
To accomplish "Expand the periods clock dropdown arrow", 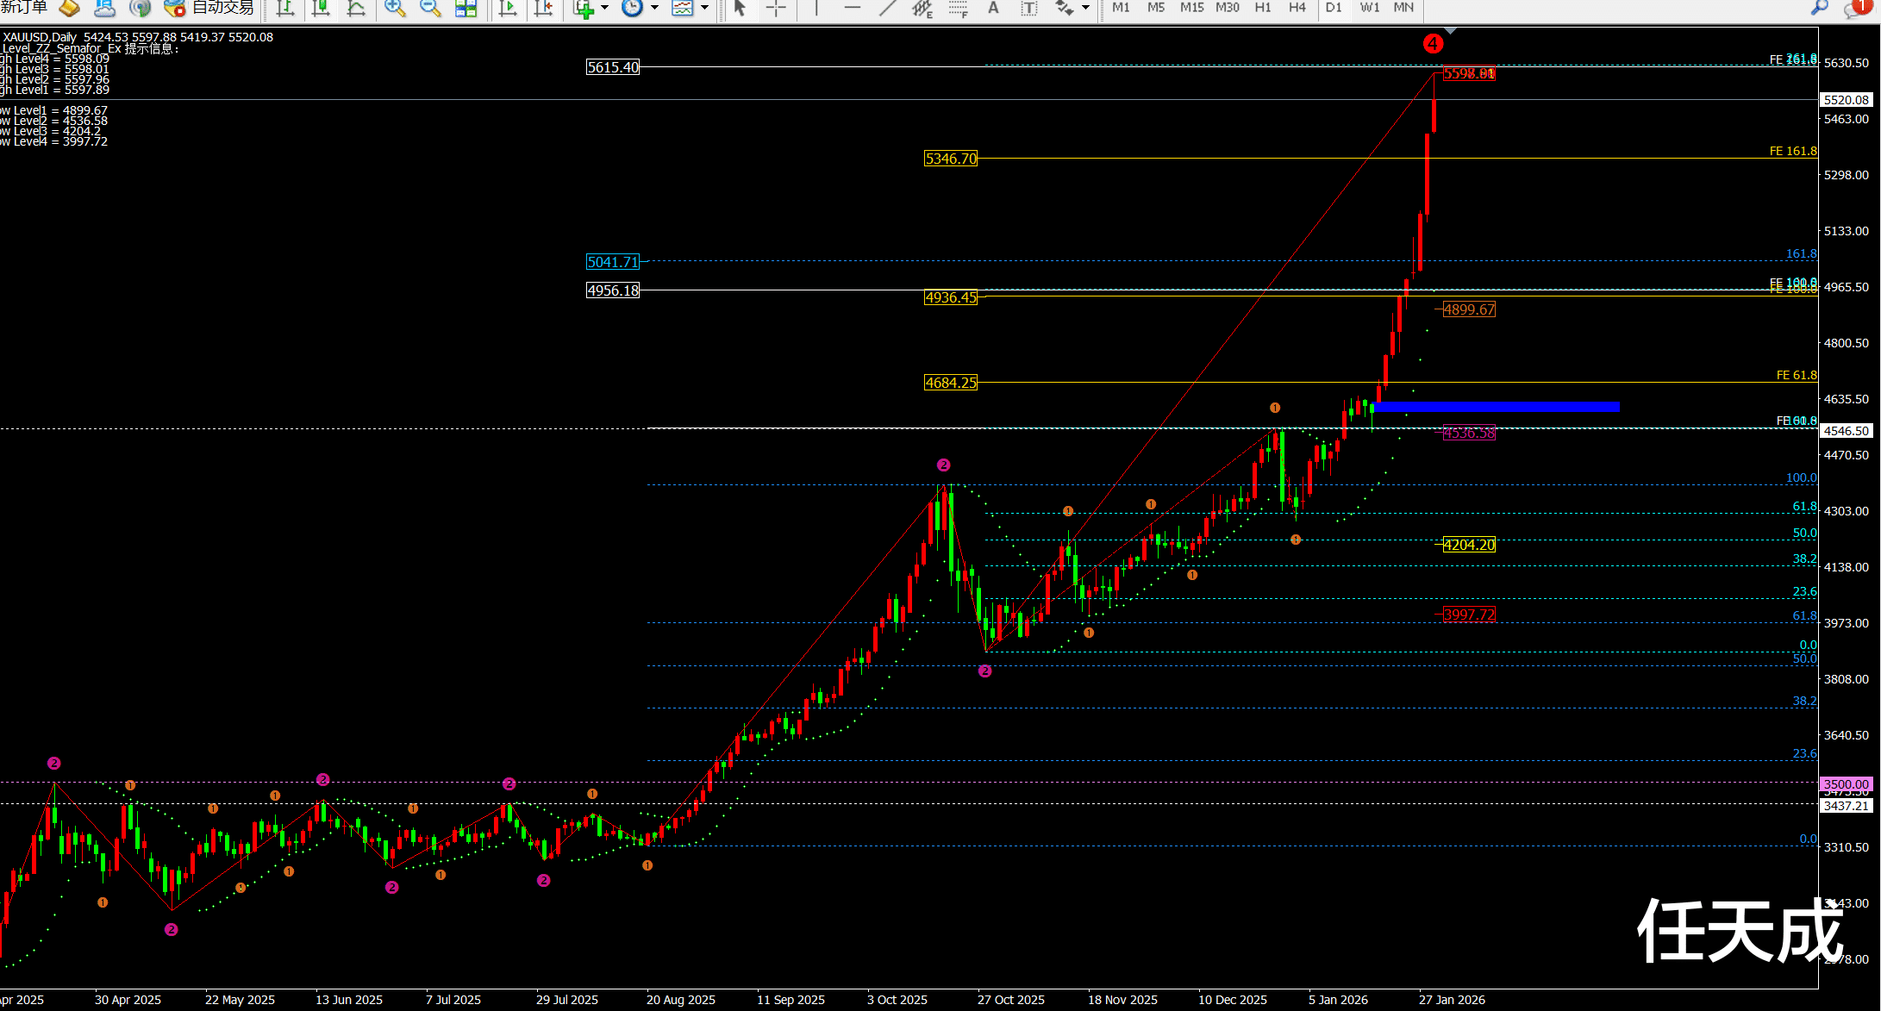I will pyautogui.click(x=654, y=8).
